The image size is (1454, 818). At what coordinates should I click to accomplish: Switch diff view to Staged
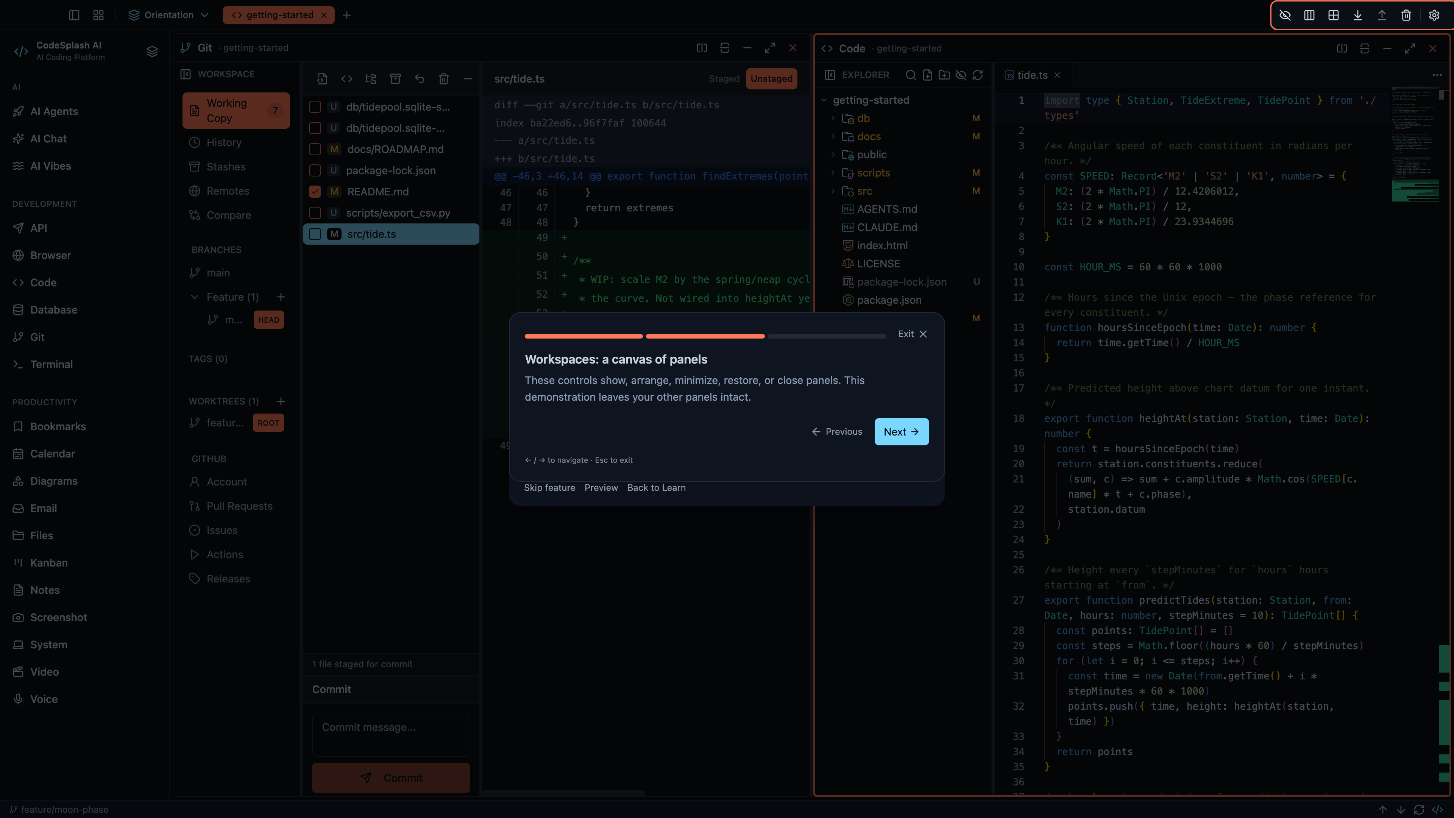coord(724,78)
